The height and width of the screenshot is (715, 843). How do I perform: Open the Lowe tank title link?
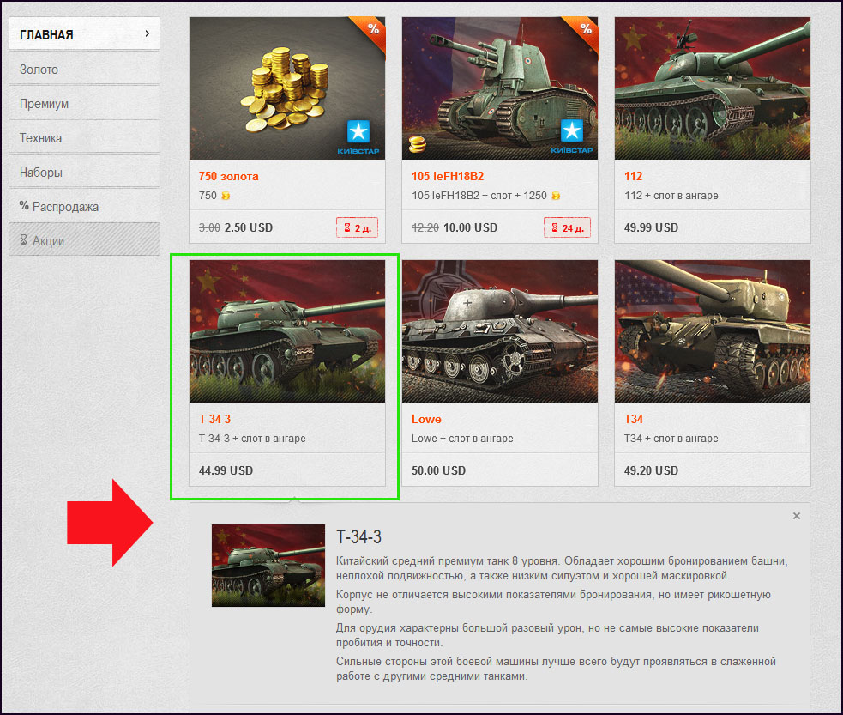coord(426,419)
